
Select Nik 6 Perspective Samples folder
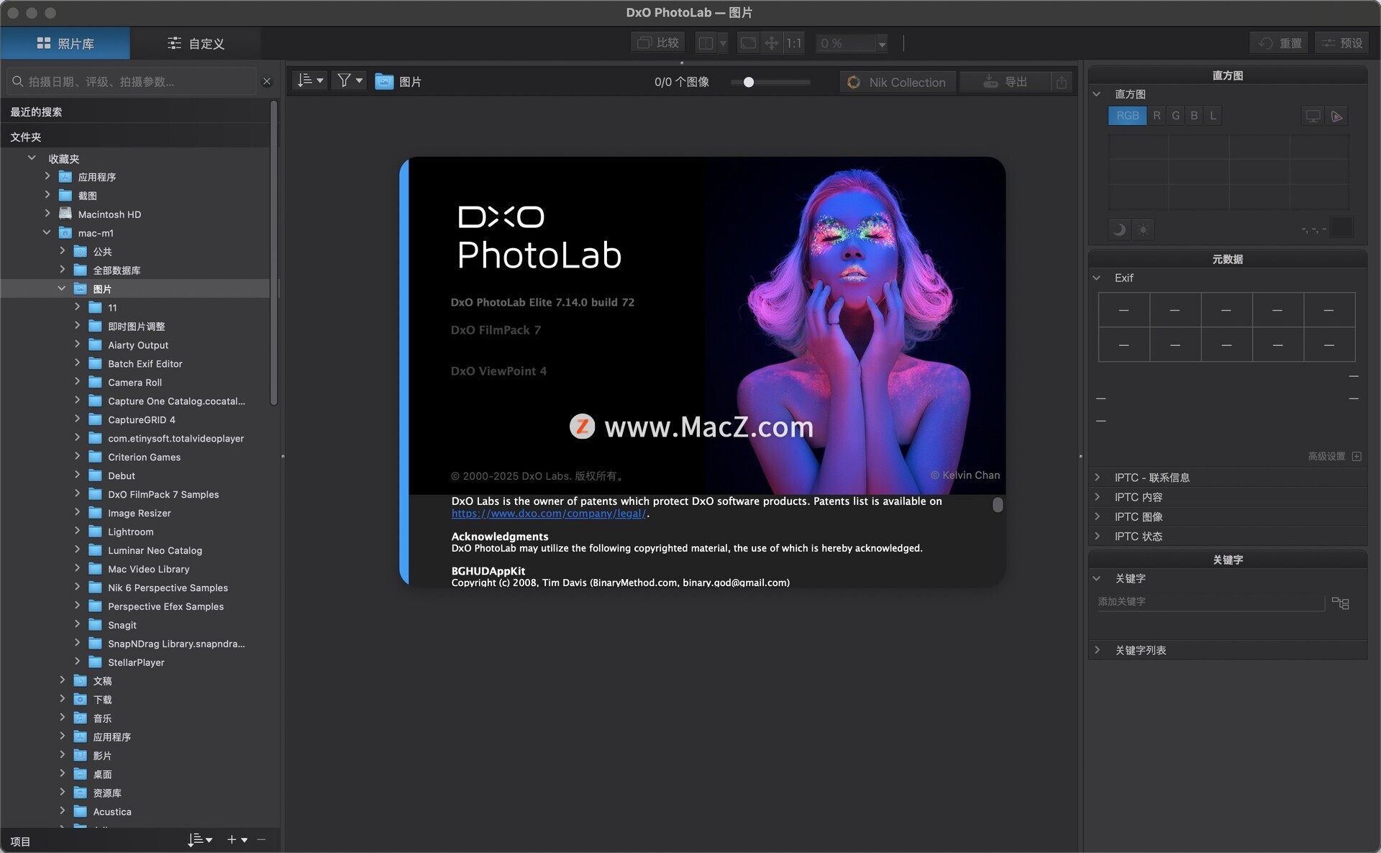coord(168,588)
